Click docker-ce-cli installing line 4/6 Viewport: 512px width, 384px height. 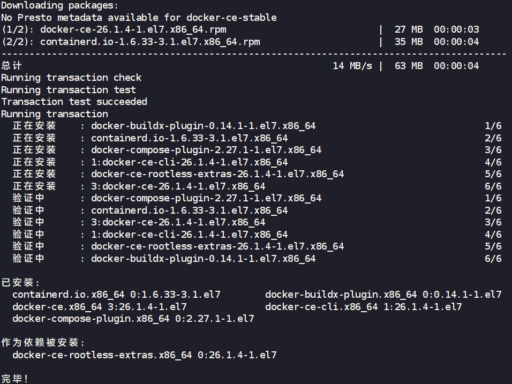(x=189, y=162)
